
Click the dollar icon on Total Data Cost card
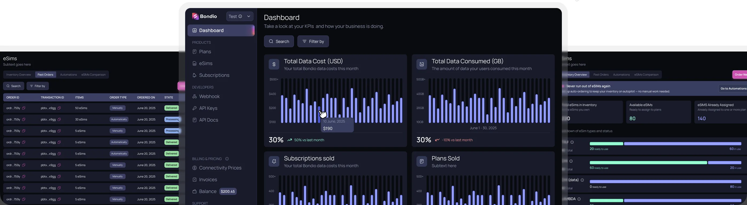274,64
